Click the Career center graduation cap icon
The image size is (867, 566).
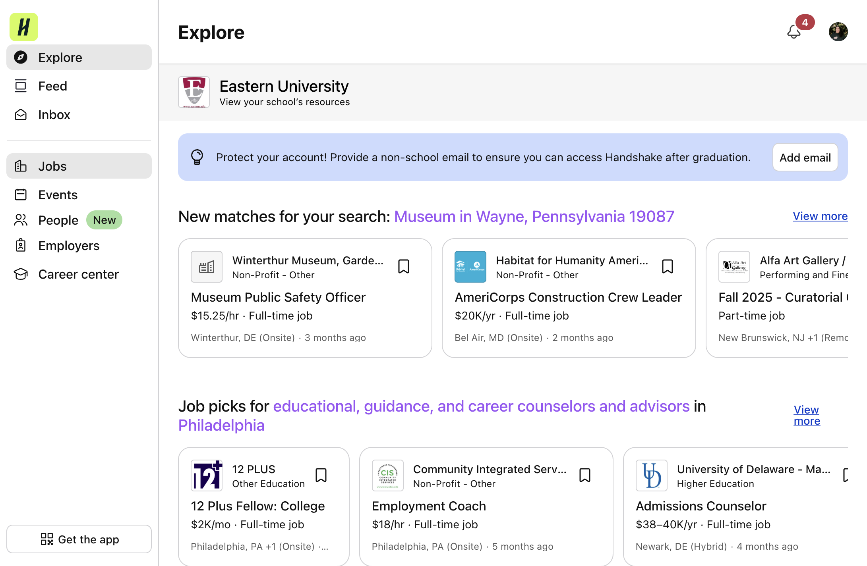21,274
